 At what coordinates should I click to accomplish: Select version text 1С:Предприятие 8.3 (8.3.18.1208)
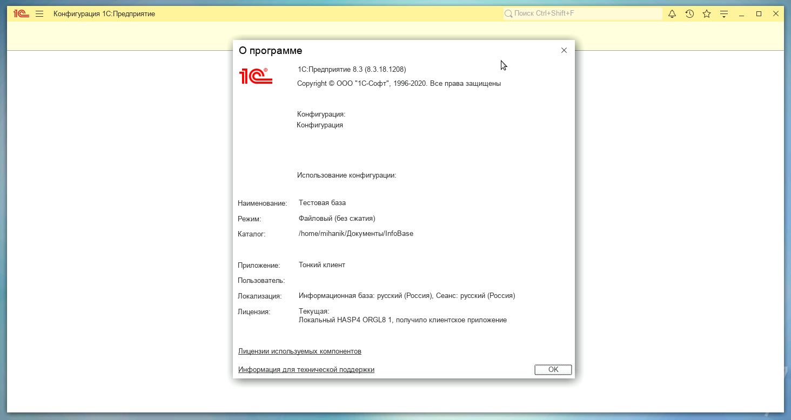tap(352, 70)
